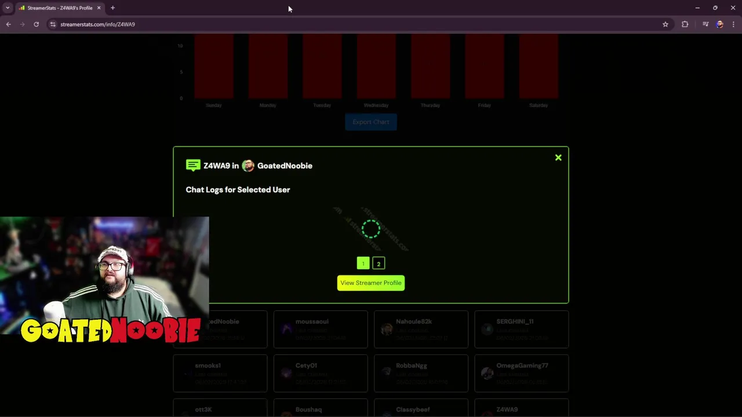Image resolution: width=742 pixels, height=417 pixels.
Task: Minimize the browser window
Action: [697, 8]
